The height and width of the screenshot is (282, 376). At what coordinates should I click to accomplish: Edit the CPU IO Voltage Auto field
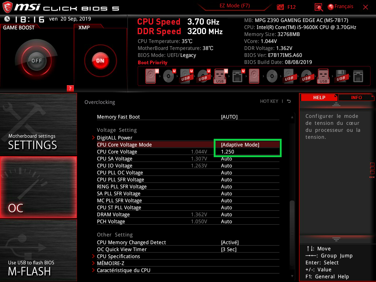point(226,166)
